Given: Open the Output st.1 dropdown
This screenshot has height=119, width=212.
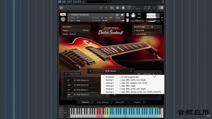Looking at the screenshot, I should coord(79,18).
